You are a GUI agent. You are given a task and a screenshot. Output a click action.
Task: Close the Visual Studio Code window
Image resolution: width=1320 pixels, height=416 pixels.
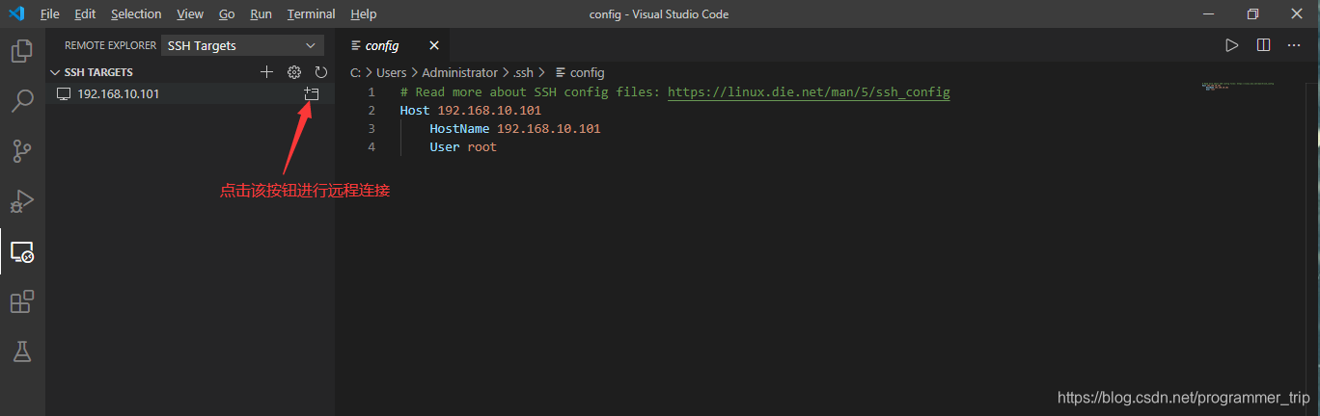point(1297,13)
